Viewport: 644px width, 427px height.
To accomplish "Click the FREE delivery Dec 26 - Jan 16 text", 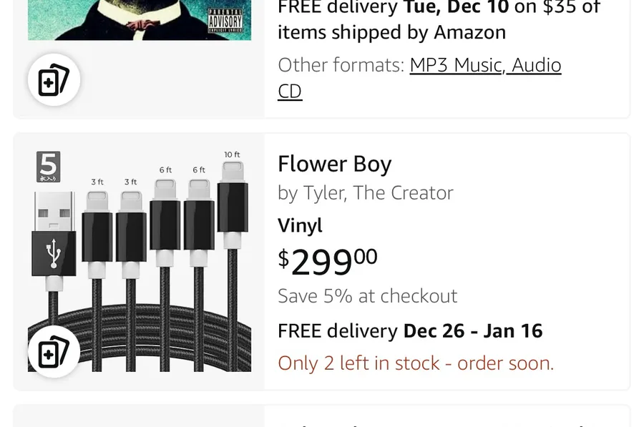I will [x=410, y=331].
